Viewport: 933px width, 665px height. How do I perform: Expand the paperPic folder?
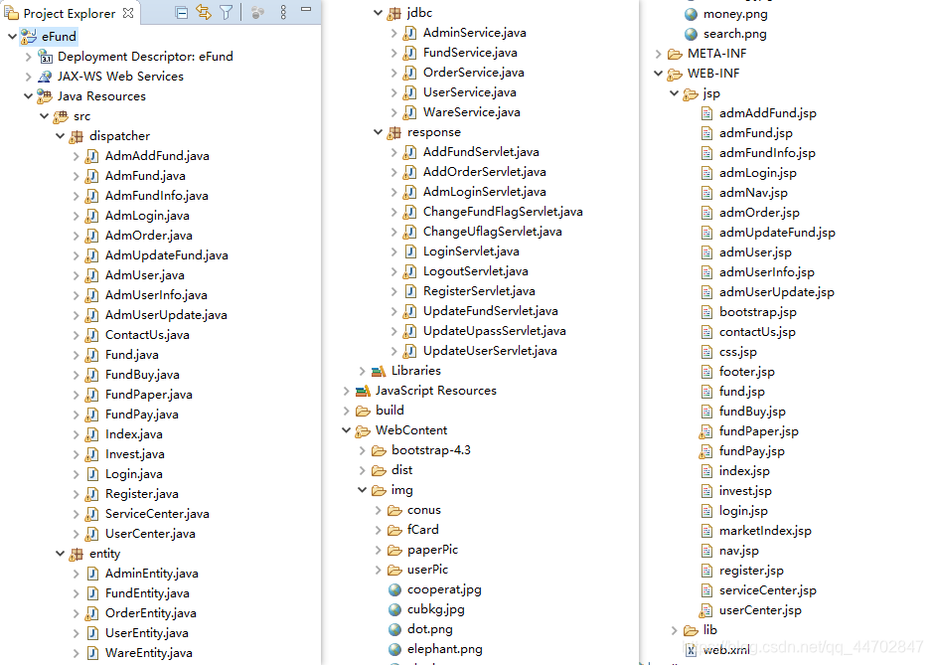[378, 550]
